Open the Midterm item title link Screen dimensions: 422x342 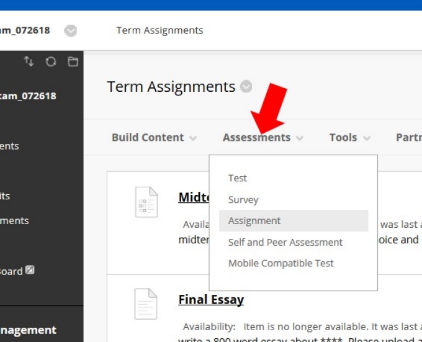pos(194,197)
